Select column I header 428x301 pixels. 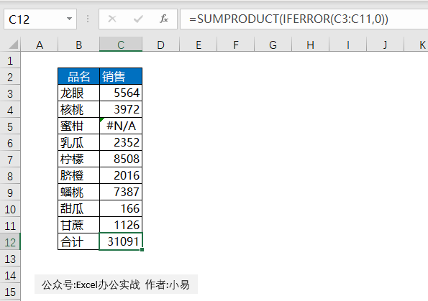348,45
